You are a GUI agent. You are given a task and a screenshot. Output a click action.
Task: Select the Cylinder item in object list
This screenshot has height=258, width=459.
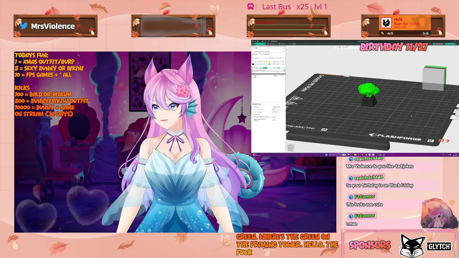[x=255, y=77]
